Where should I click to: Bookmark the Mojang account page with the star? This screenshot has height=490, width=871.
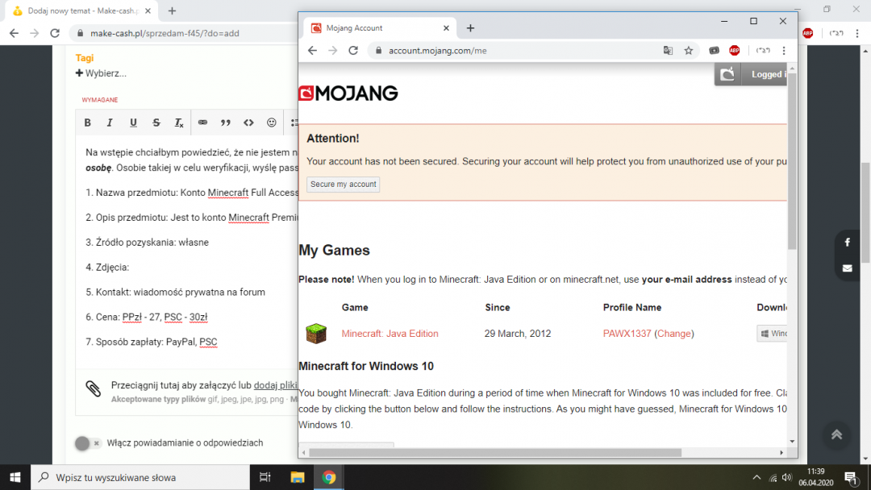pyautogui.click(x=689, y=50)
